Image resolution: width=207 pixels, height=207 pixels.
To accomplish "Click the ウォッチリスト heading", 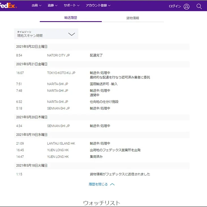I will 102,203.
